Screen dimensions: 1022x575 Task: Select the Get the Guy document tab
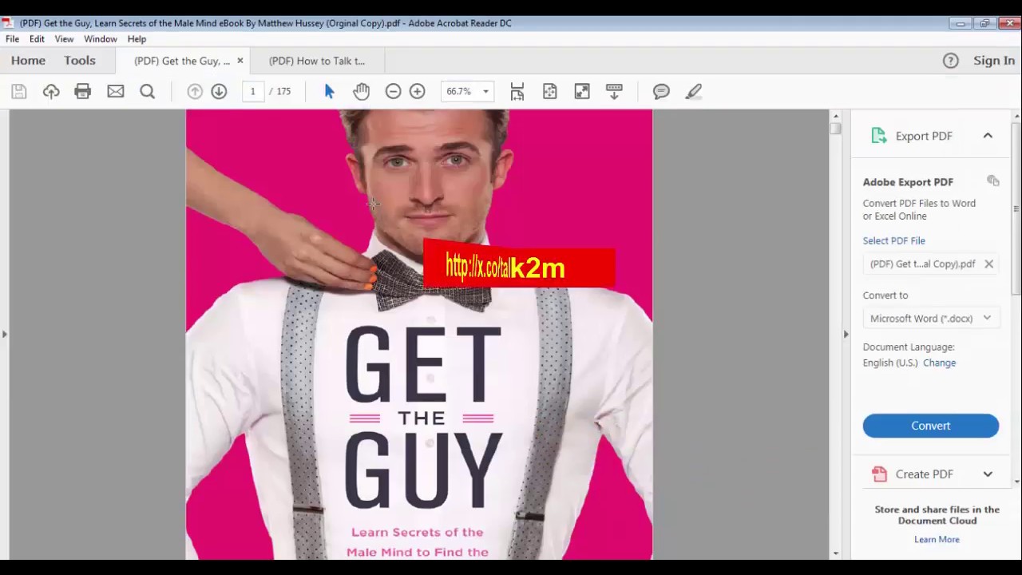pos(182,61)
